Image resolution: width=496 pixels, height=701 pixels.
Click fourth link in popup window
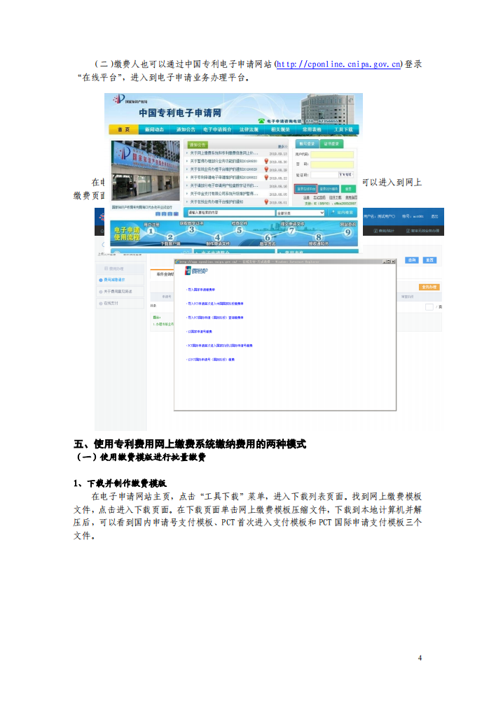(199, 332)
